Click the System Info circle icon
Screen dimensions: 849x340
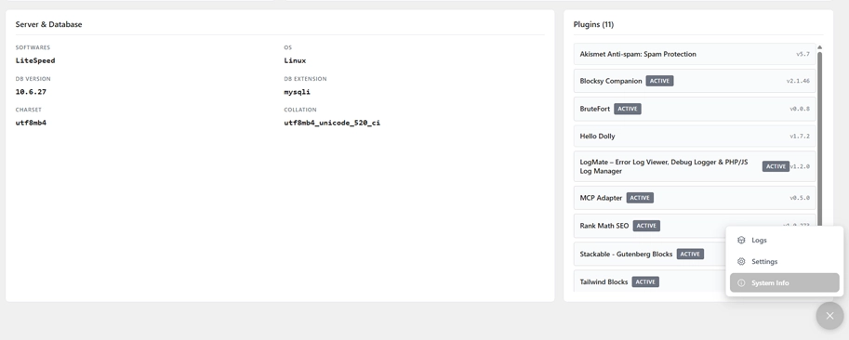click(x=741, y=282)
